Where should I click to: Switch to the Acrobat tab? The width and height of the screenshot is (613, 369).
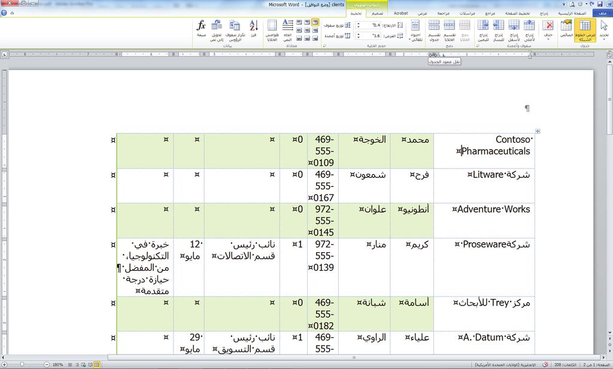400,13
